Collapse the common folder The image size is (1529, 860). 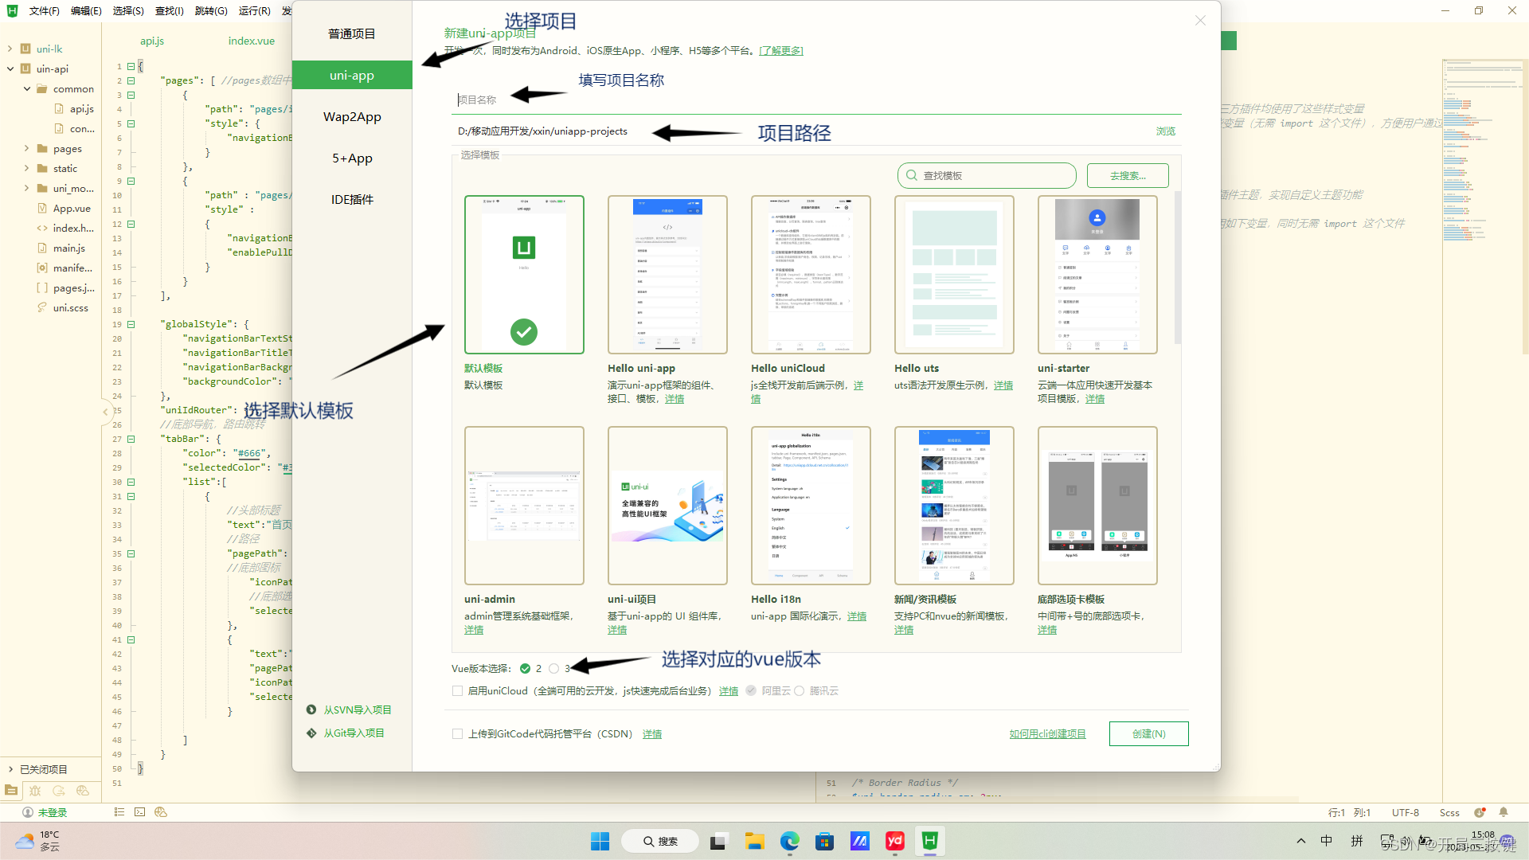click(x=27, y=88)
